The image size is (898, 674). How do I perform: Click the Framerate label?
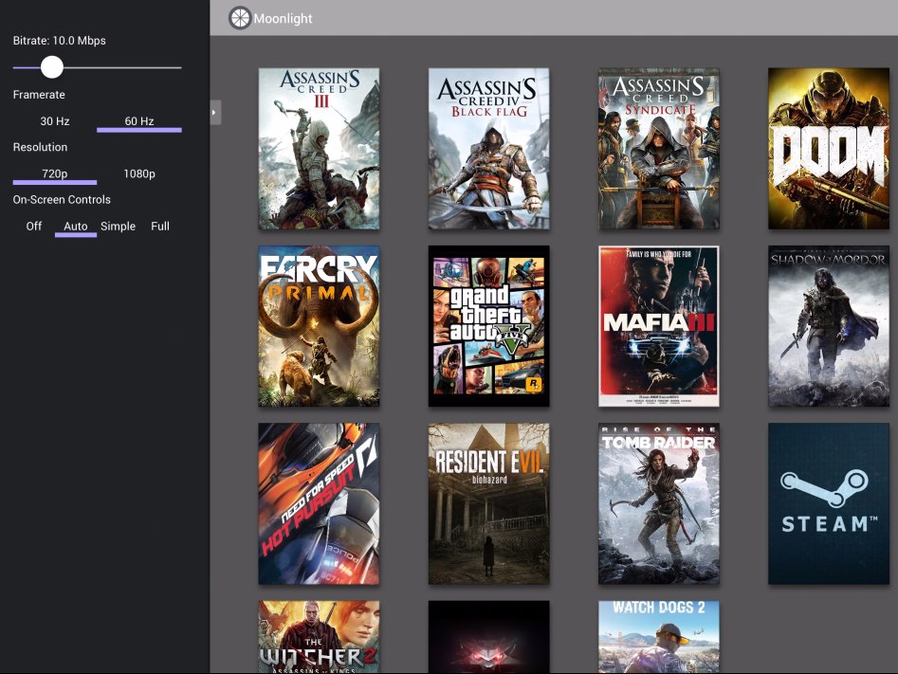(x=39, y=95)
